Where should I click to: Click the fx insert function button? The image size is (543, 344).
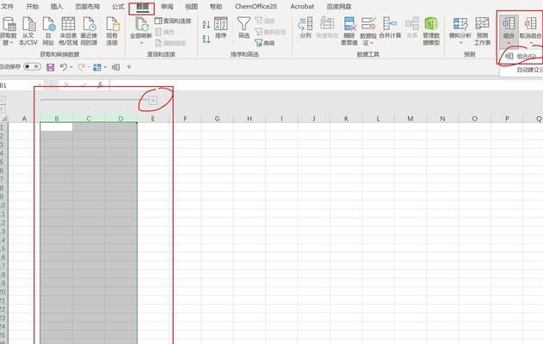pyautogui.click(x=100, y=85)
